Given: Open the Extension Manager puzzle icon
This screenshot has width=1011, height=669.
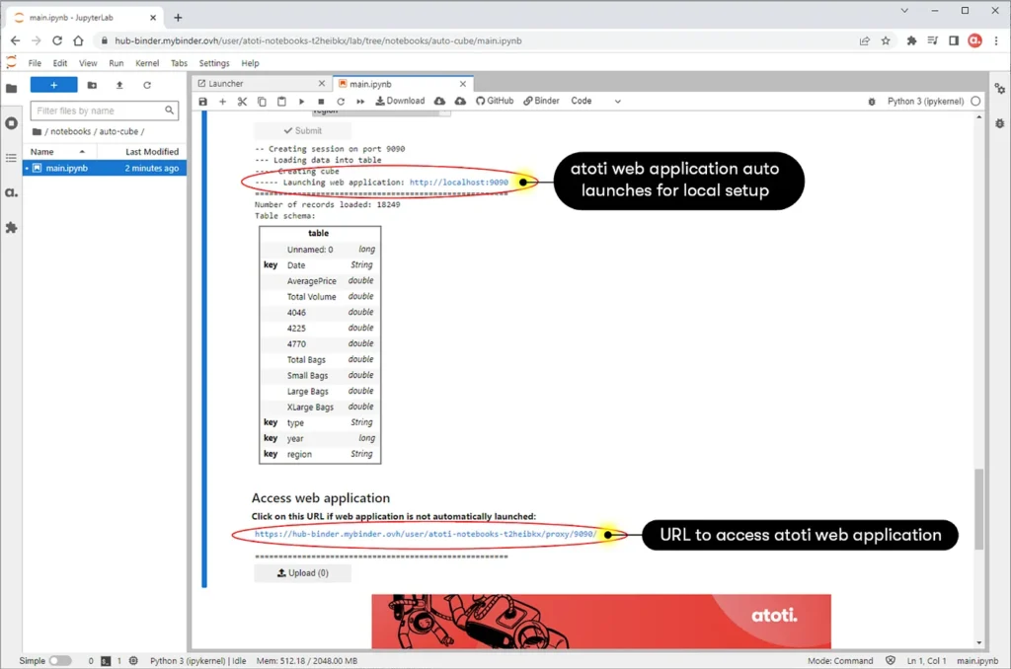Looking at the screenshot, I should tap(12, 228).
